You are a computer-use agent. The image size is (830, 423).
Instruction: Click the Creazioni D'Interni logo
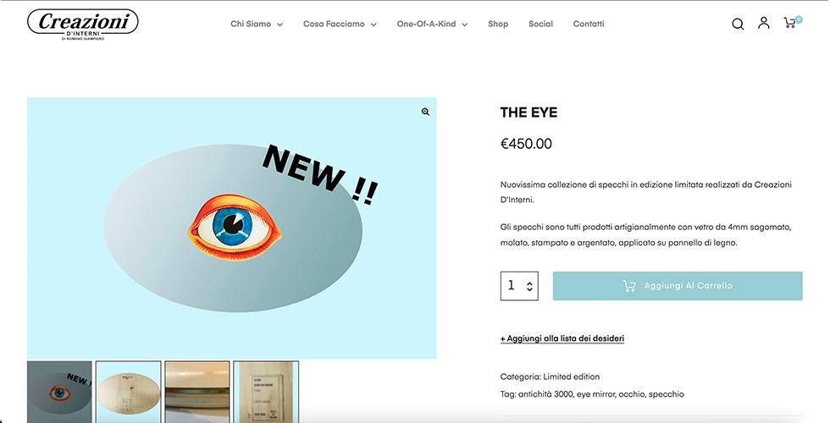pyautogui.click(x=83, y=25)
